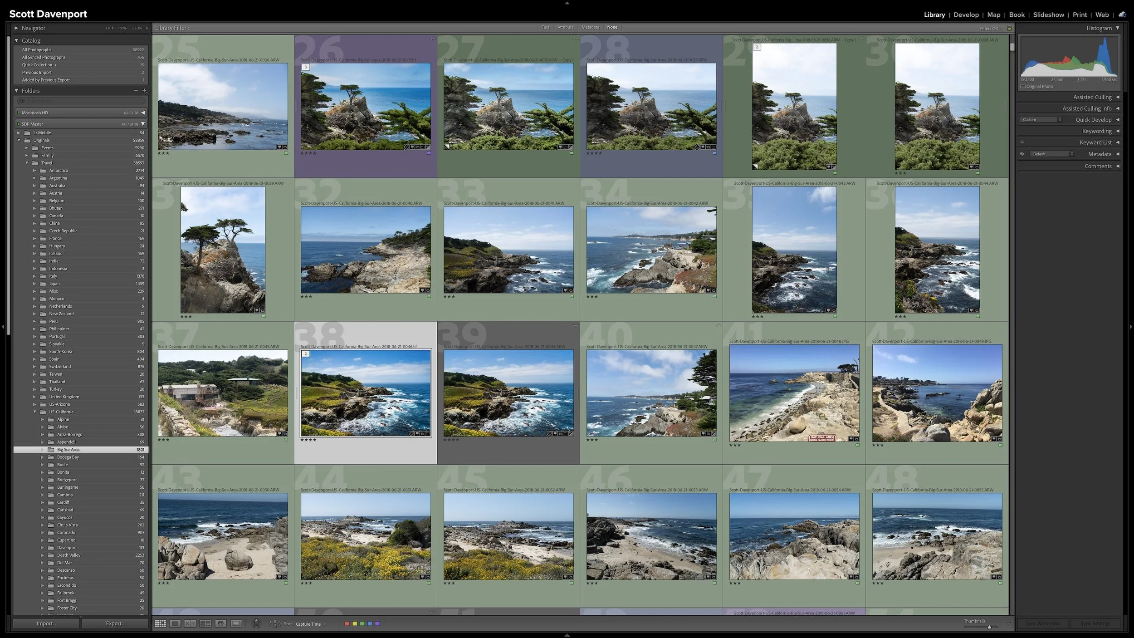The width and height of the screenshot is (1134, 638).
Task: Toggle the purple label box on photo 0037.tif
Action: point(429,153)
